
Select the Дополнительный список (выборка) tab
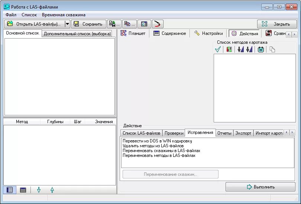coord(77,34)
